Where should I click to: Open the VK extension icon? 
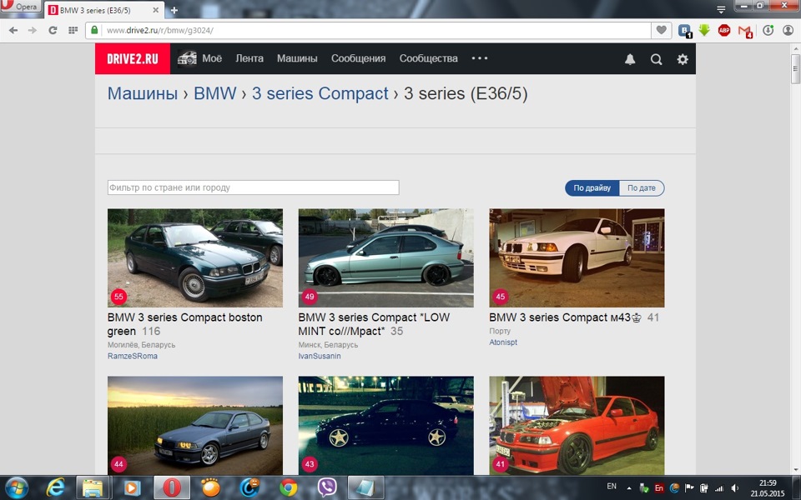[x=684, y=31]
